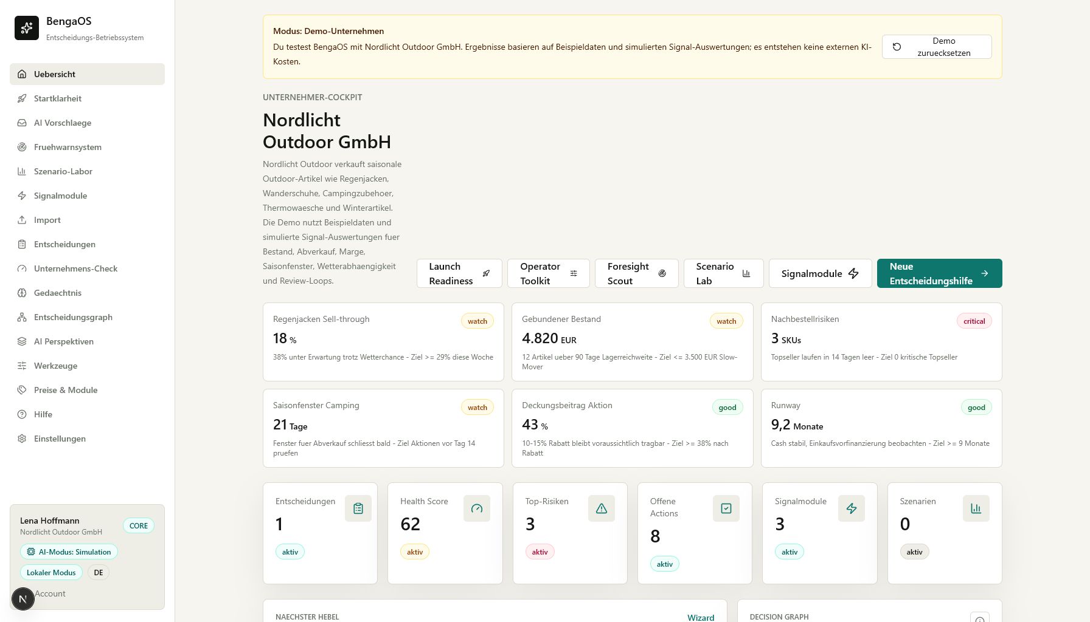Viewport: 1090px width, 622px height.
Task: Click the bar chart icon beside Szenario-Labor
Action: tap(22, 171)
